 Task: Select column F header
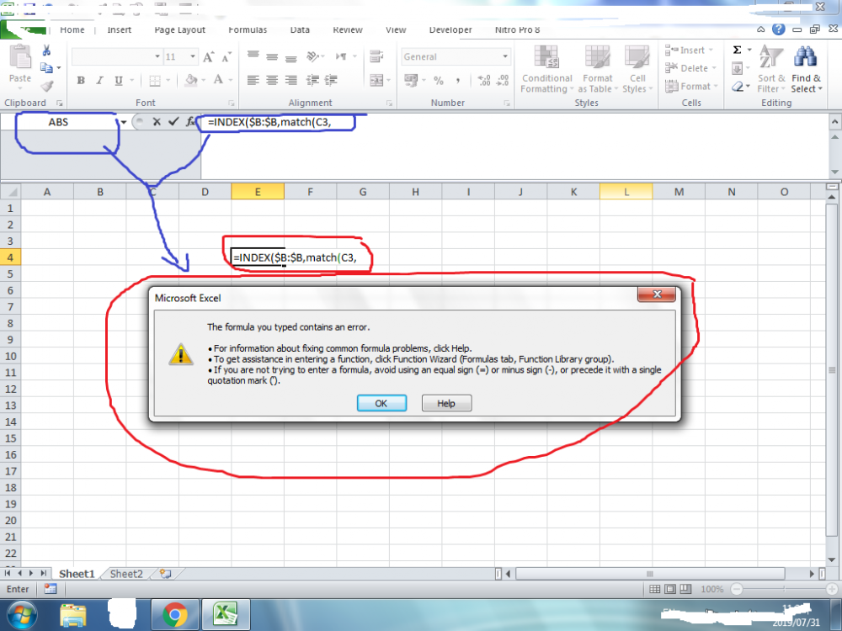pyautogui.click(x=311, y=192)
